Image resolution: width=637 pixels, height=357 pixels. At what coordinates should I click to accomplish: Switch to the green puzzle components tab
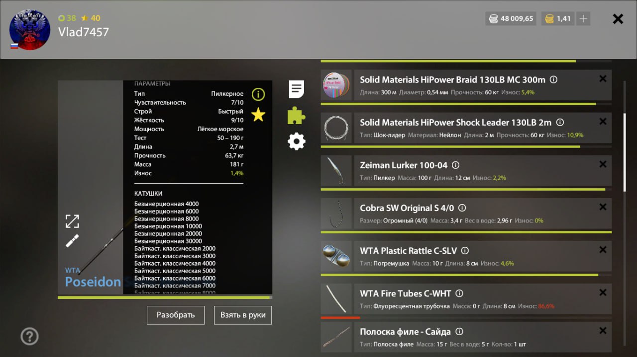coord(297,116)
